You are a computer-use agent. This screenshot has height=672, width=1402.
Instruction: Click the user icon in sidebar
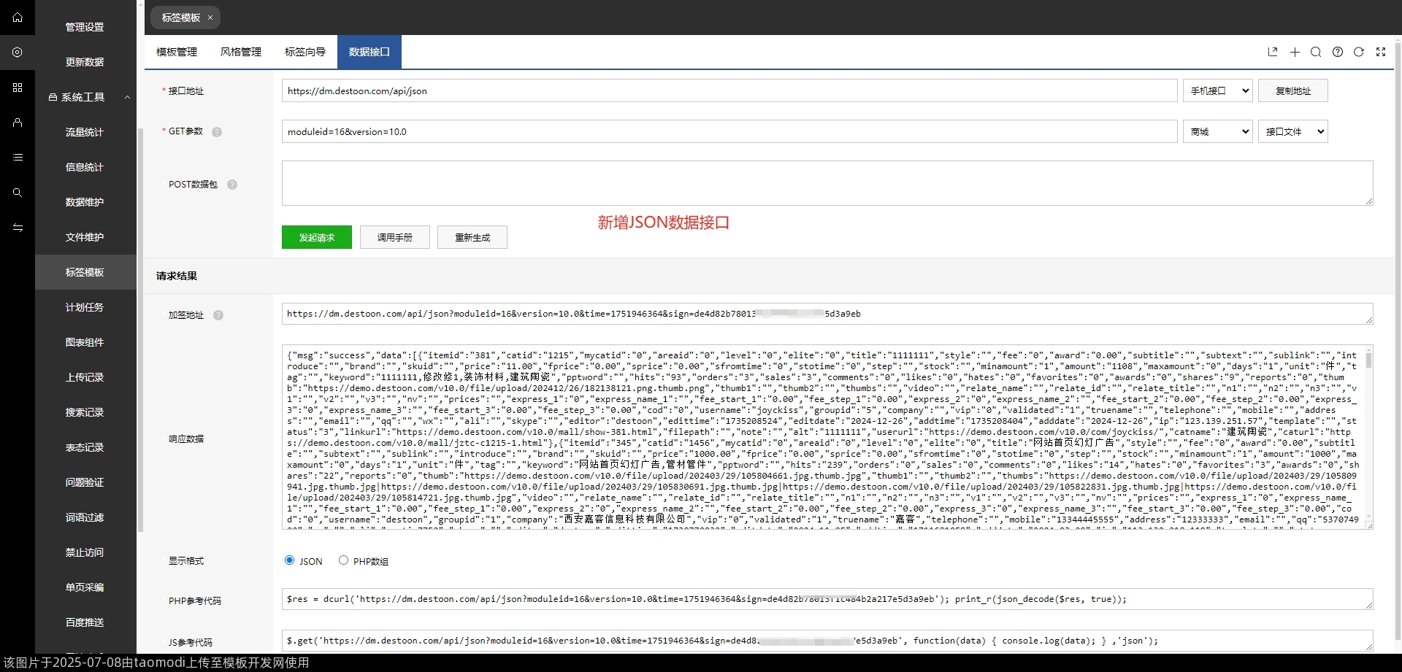pos(18,123)
